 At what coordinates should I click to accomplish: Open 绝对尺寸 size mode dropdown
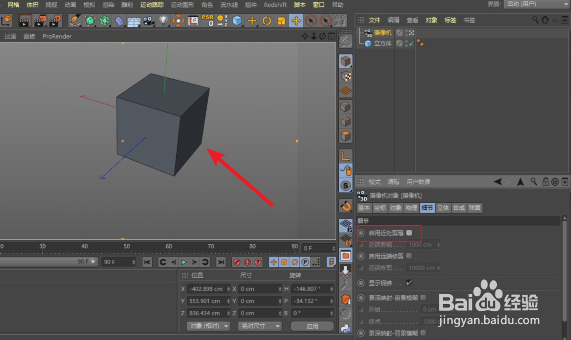tap(260, 326)
